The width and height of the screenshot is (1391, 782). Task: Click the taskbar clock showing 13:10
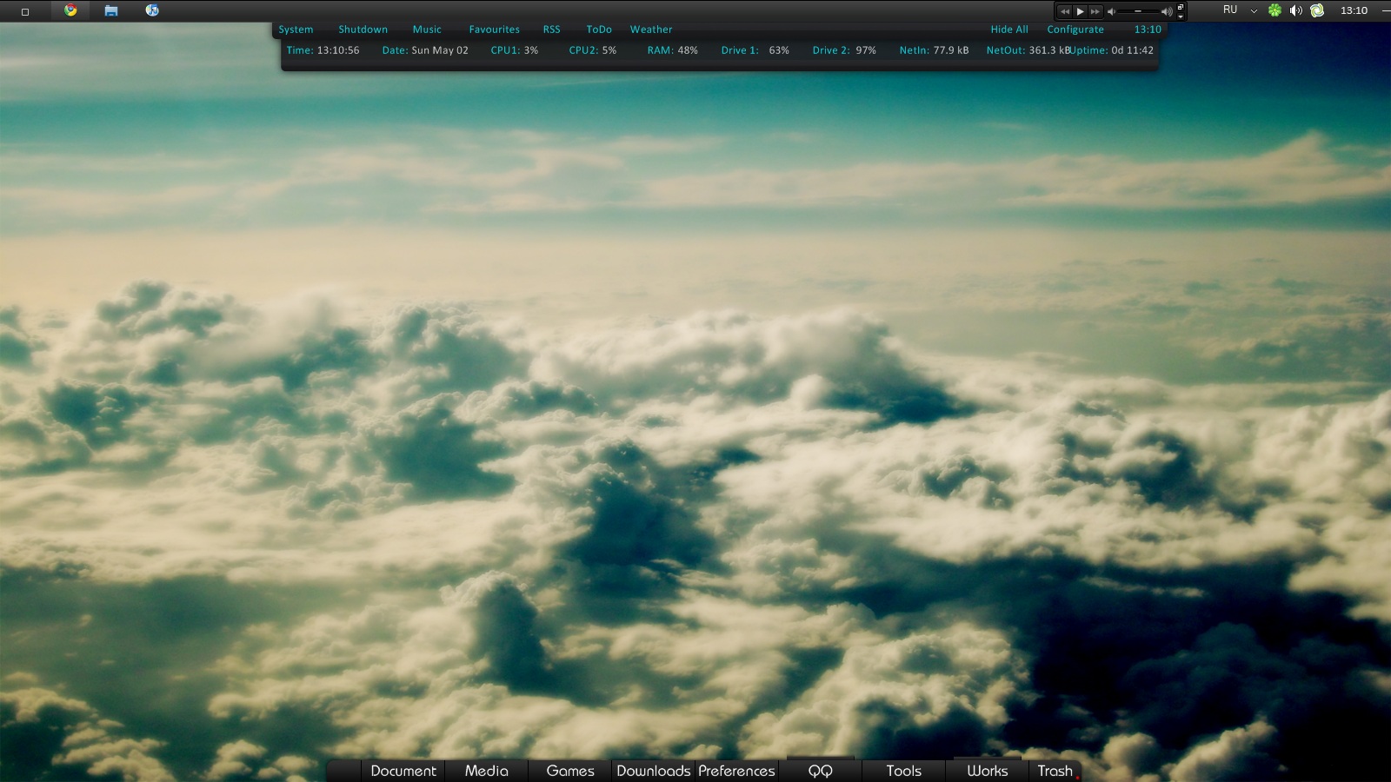point(1354,10)
